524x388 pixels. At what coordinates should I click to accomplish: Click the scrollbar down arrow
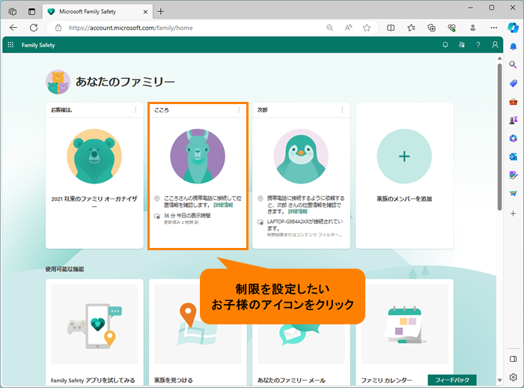pyautogui.click(x=499, y=381)
